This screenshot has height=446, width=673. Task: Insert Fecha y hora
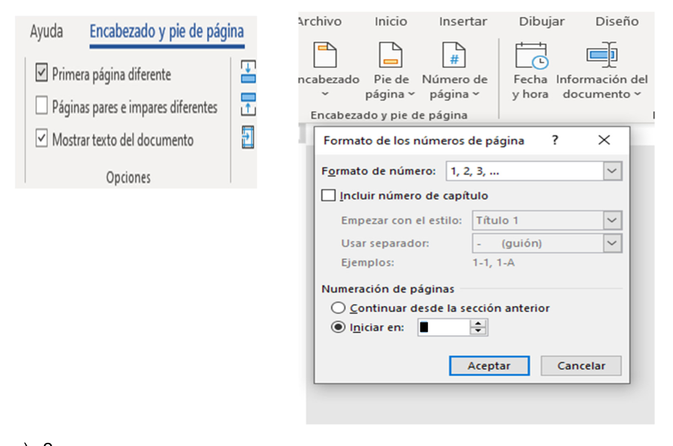530,55
